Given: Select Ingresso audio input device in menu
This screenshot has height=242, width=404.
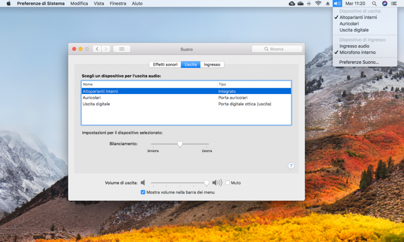Looking at the screenshot, I should point(365,46).
